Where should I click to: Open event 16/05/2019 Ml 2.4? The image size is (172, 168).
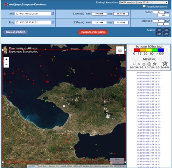pos(149,127)
